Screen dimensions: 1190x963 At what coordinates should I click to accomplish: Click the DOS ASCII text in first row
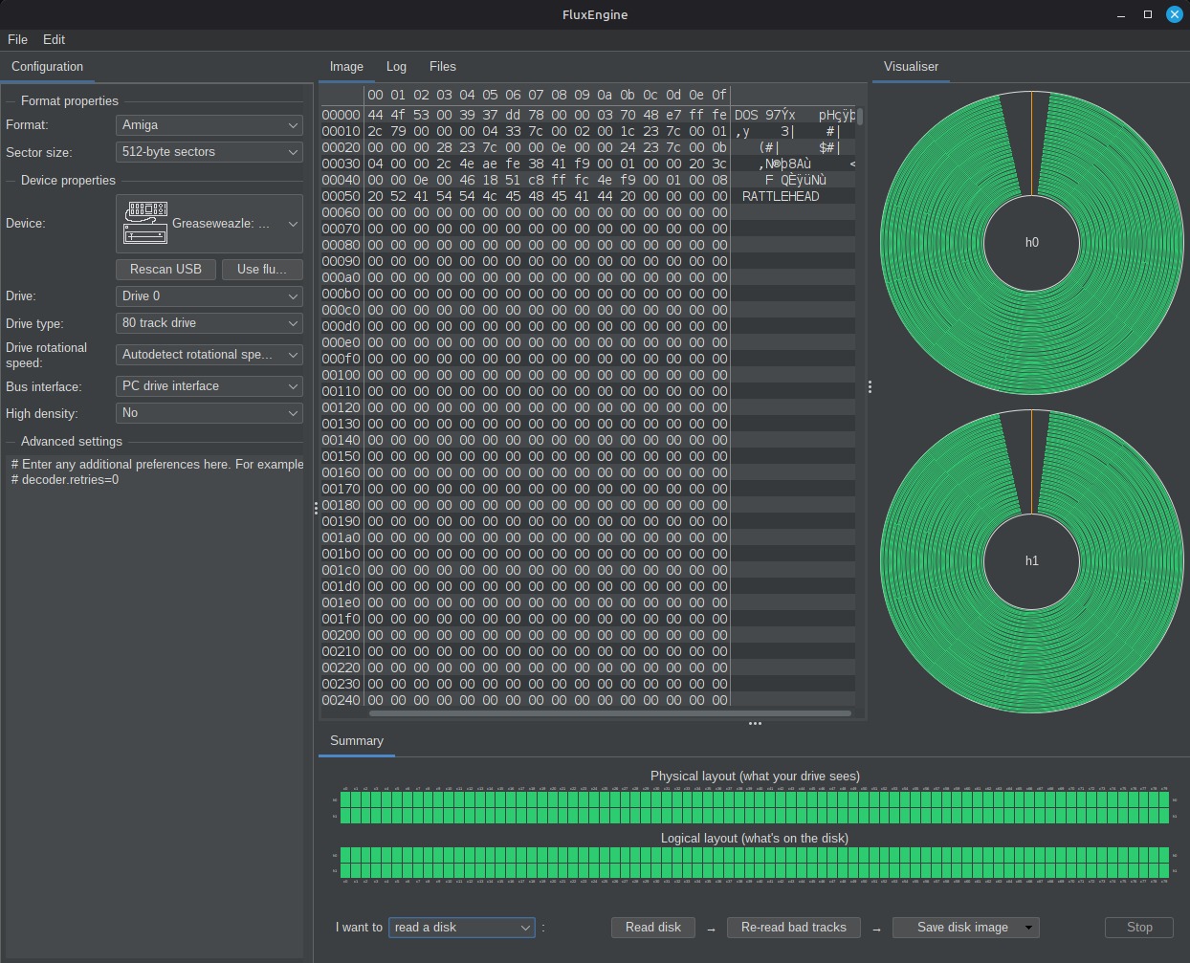pos(746,115)
